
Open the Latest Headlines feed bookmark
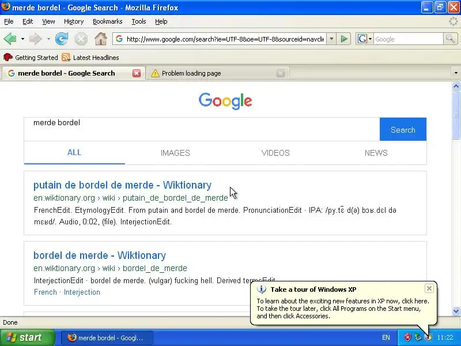(x=90, y=57)
